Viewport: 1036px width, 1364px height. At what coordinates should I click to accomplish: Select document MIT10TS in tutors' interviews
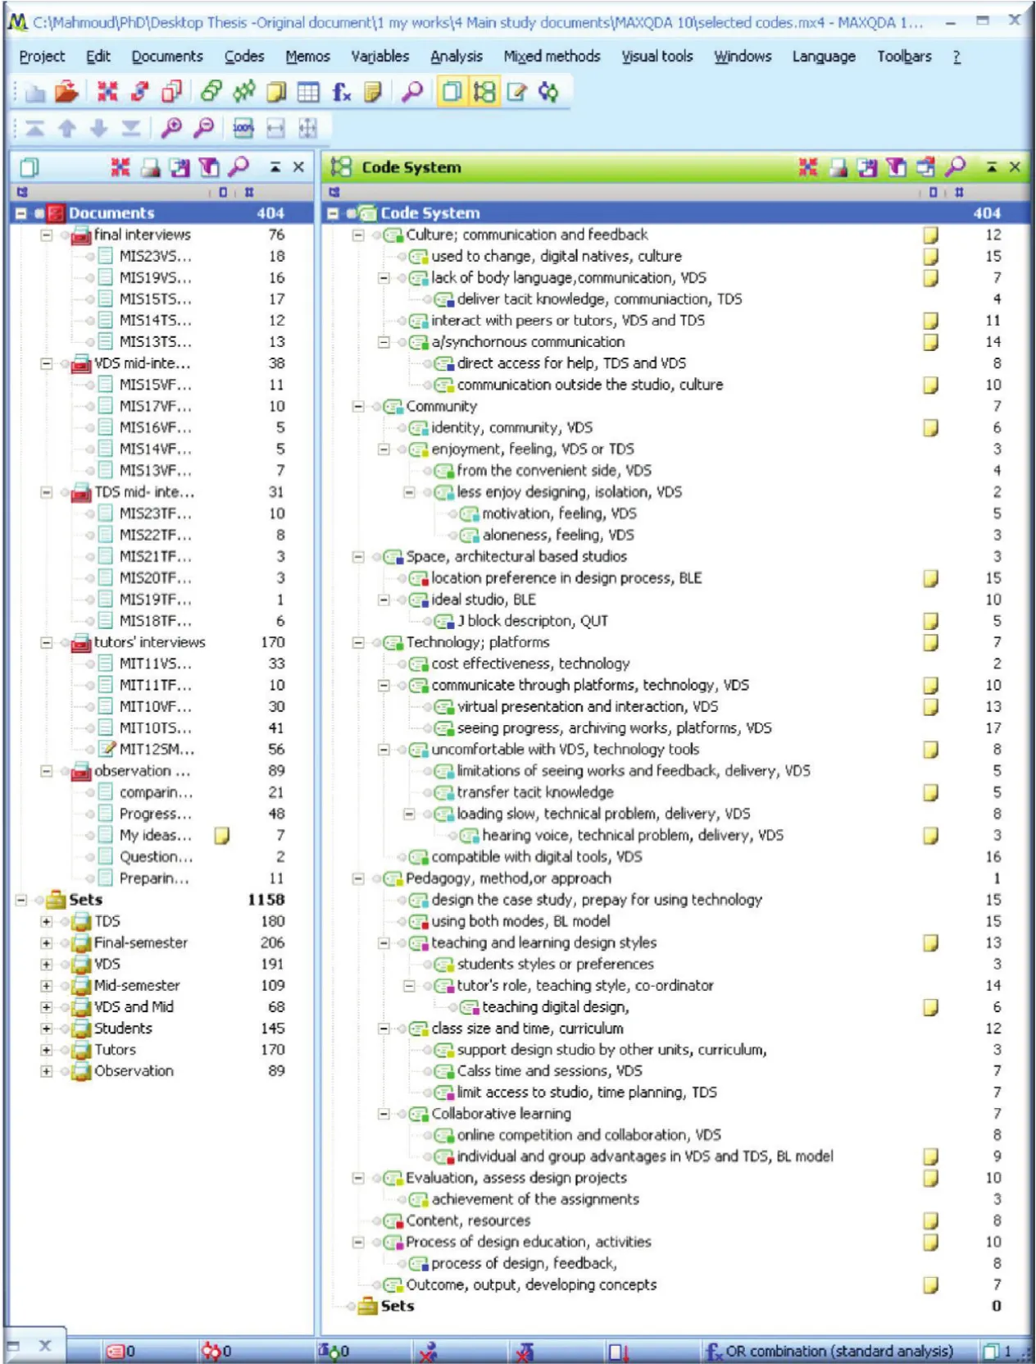pos(155,728)
